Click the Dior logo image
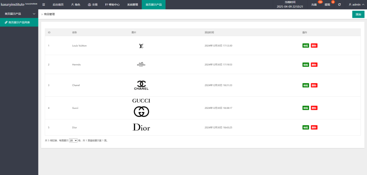This screenshot has width=367, height=175. pyautogui.click(x=141, y=127)
